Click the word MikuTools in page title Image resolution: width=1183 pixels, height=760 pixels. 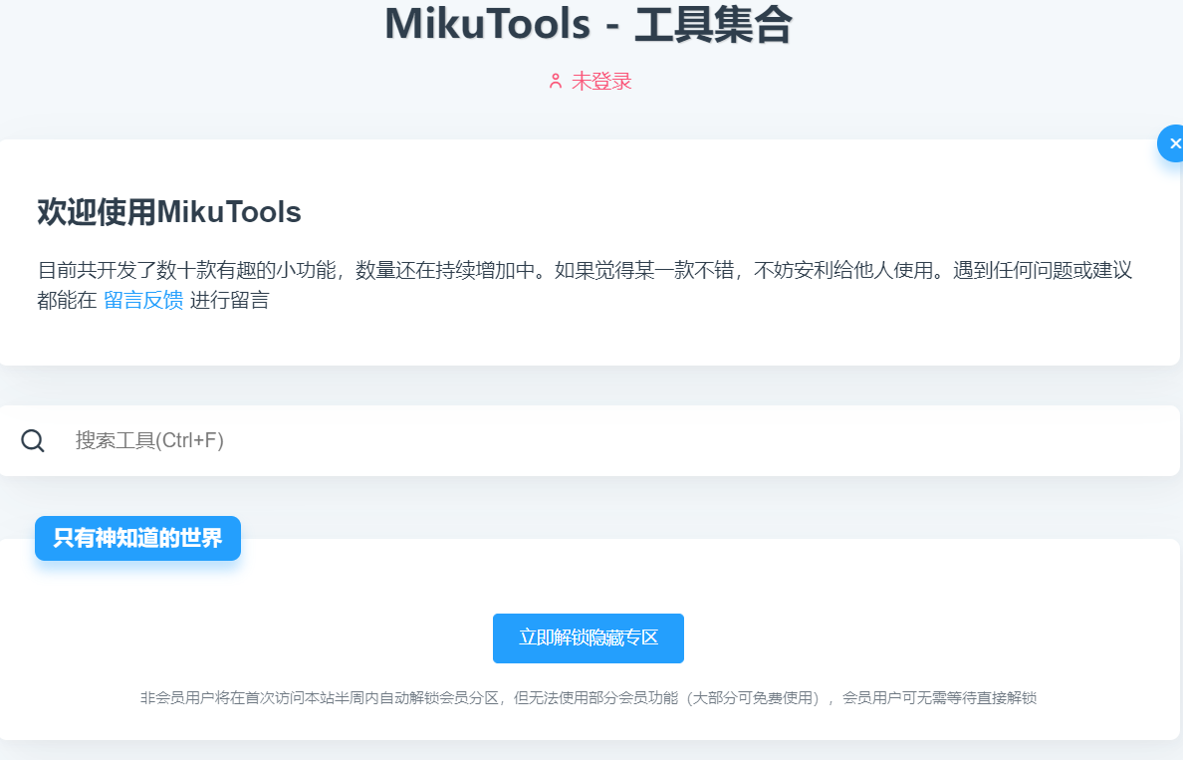tap(485, 25)
